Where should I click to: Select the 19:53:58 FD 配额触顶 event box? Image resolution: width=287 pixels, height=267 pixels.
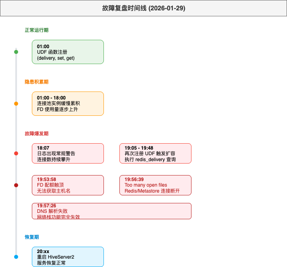click(x=68, y=185)
